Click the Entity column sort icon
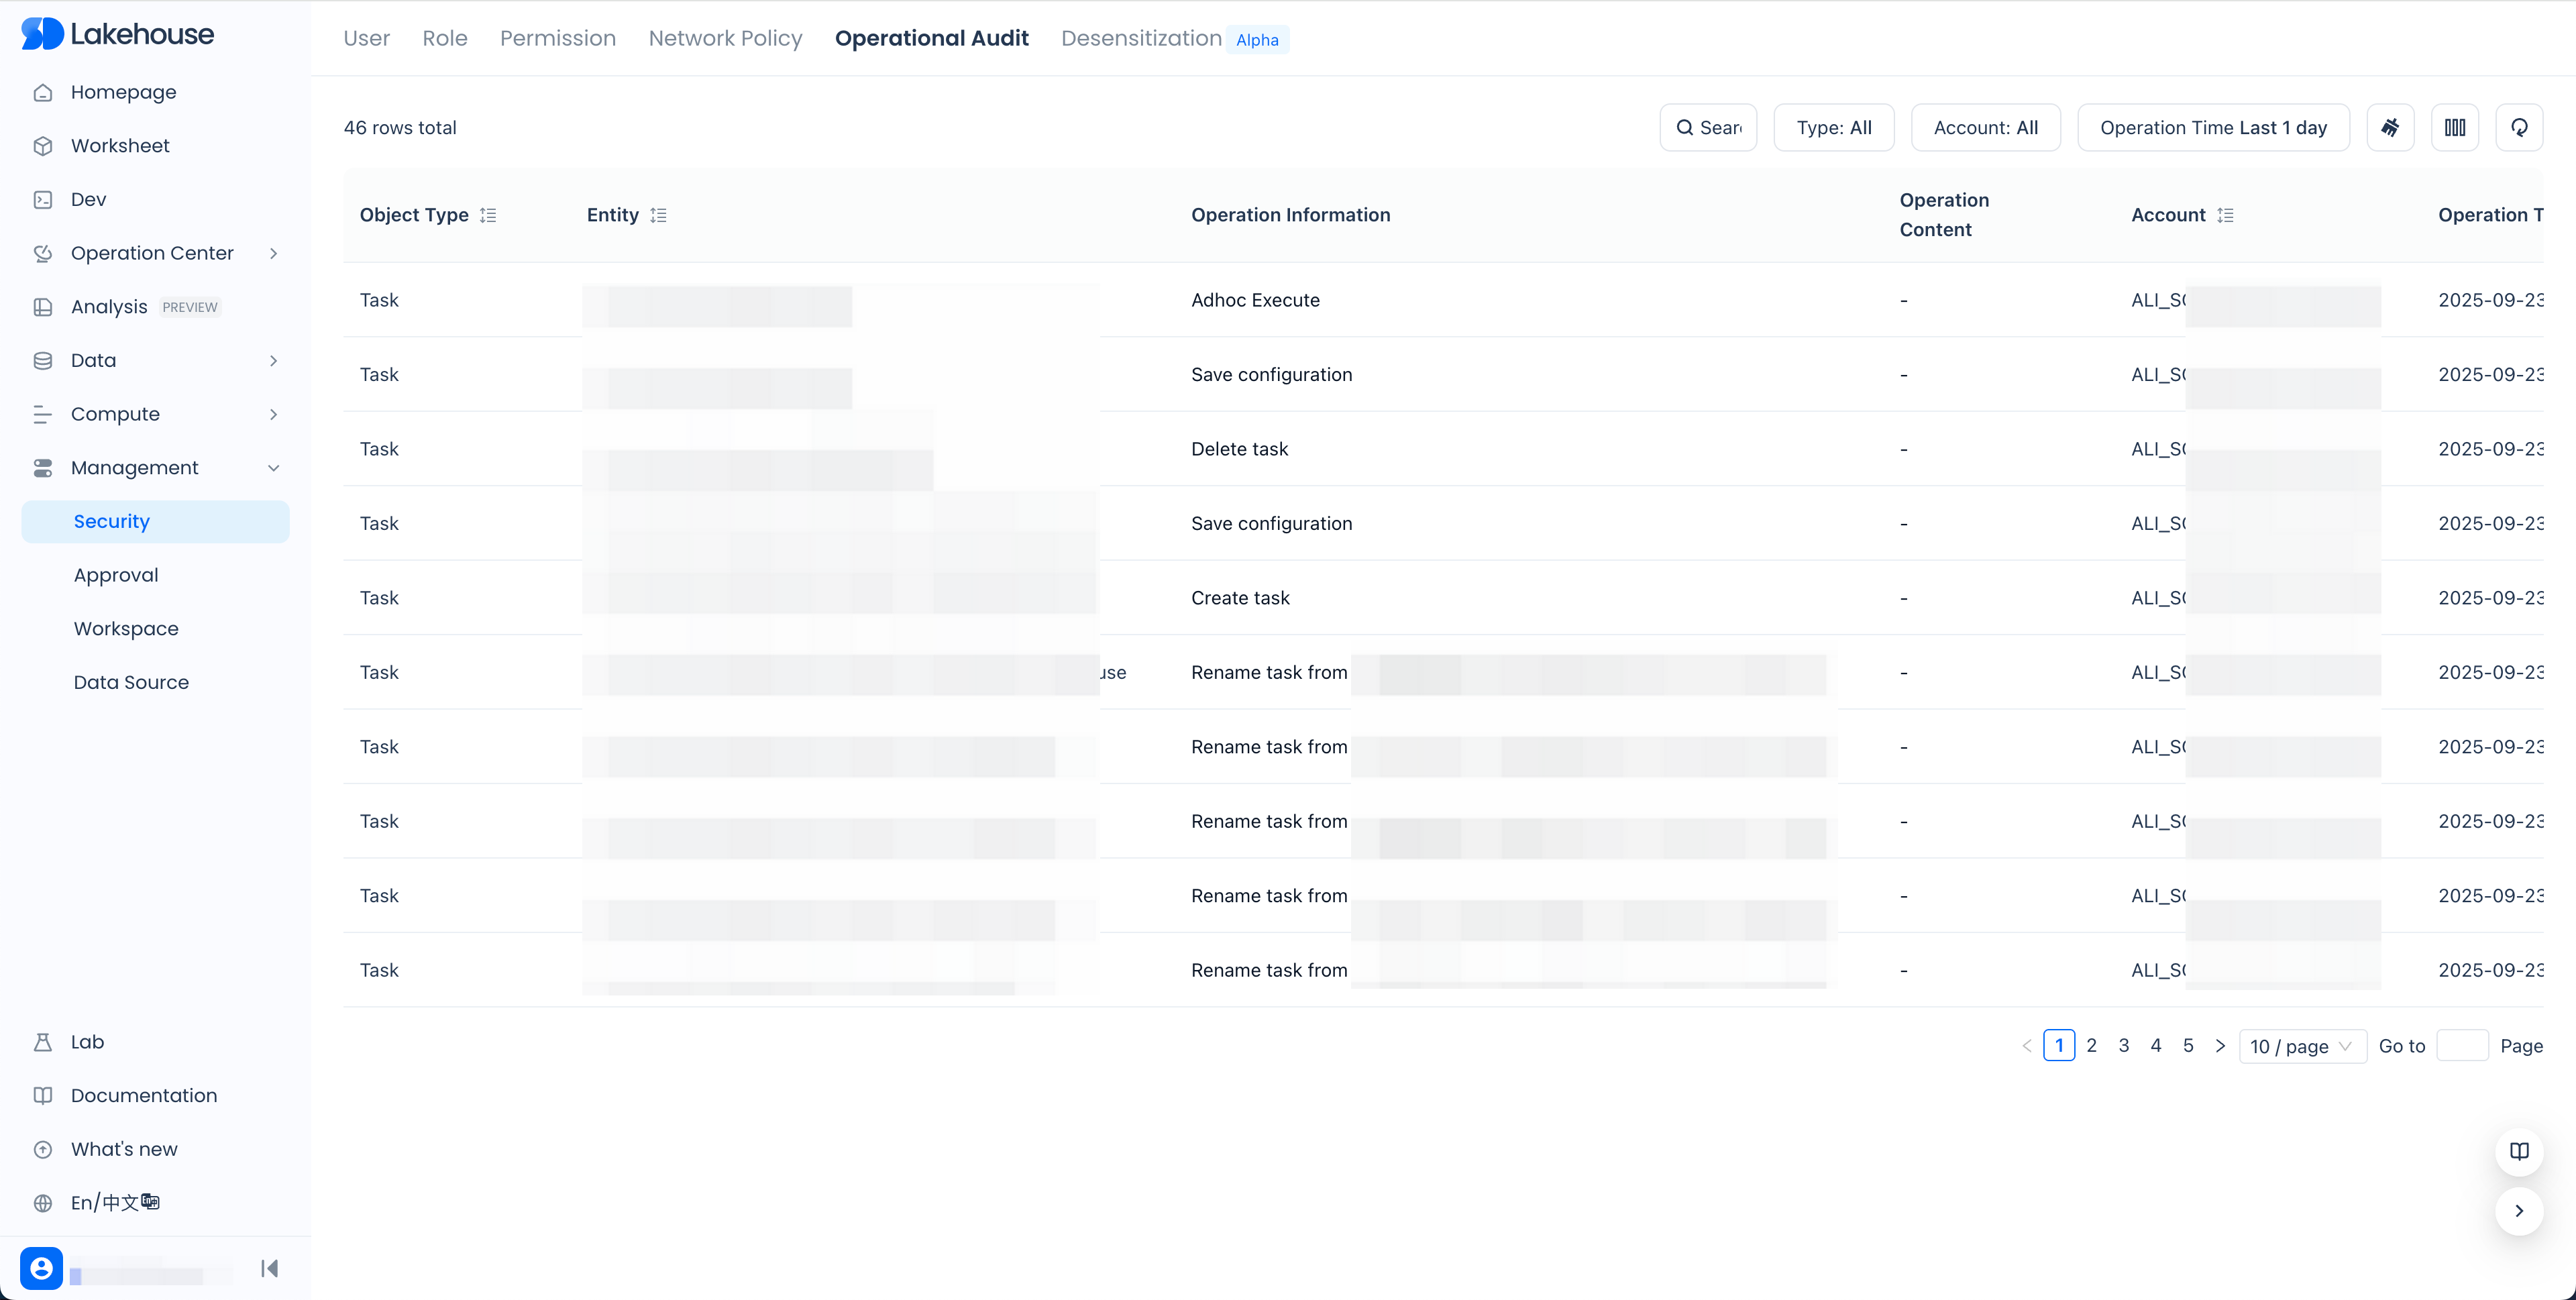This screenshot has width=2576, height=1300. click(658, 215)
